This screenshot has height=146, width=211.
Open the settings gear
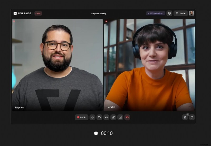(169, 13)
